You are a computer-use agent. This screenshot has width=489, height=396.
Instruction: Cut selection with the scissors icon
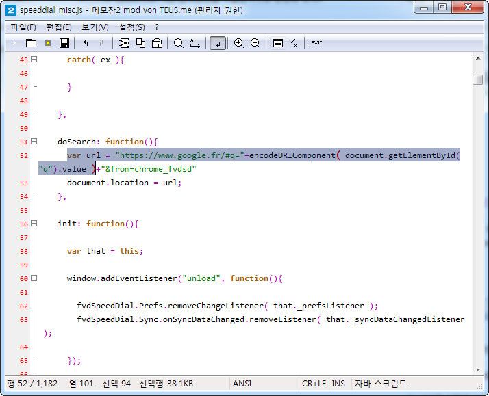pyautogui.click(x=124, y=43)
